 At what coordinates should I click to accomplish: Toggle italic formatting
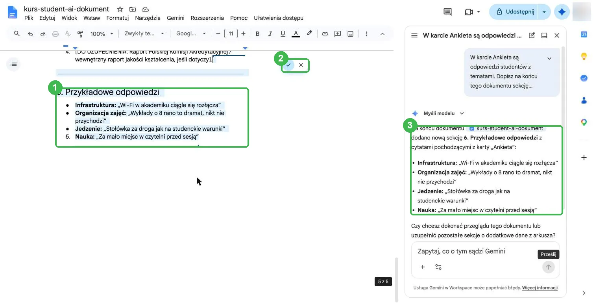[x=270, y=34]
